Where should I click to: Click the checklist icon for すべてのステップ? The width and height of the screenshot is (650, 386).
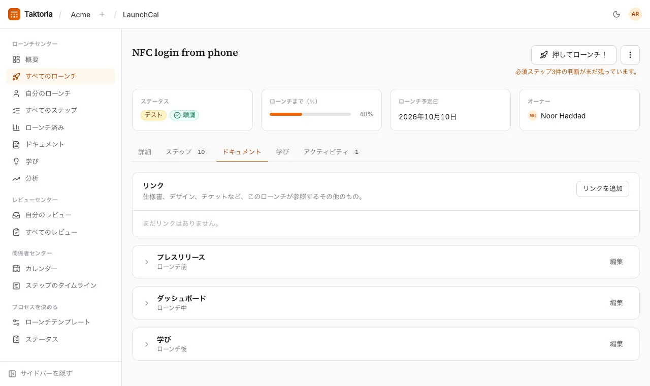(16, 110)
